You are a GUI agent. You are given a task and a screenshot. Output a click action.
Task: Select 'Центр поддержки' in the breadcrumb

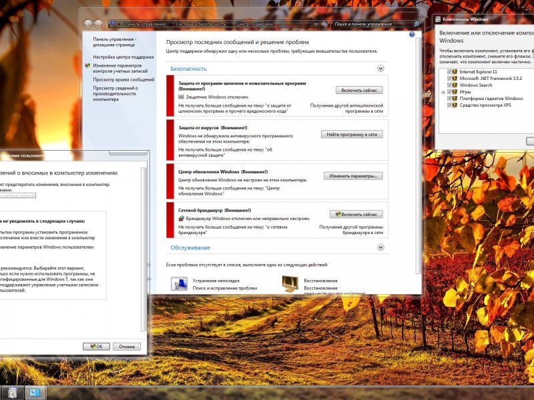(254, 24)
